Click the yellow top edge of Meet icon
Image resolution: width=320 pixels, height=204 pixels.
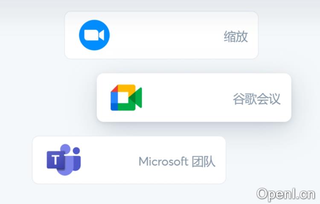[127, 88]
